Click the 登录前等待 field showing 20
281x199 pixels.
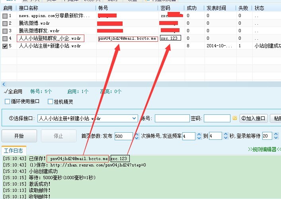point(267,136)
